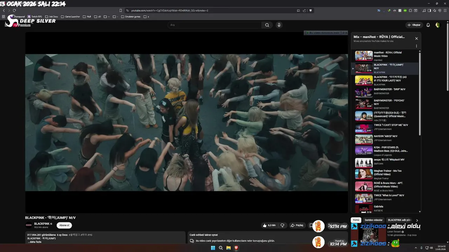This screenshot has height=252, width=449.
Task: Open the Mix playlist three-dot options
Action: 416,46
